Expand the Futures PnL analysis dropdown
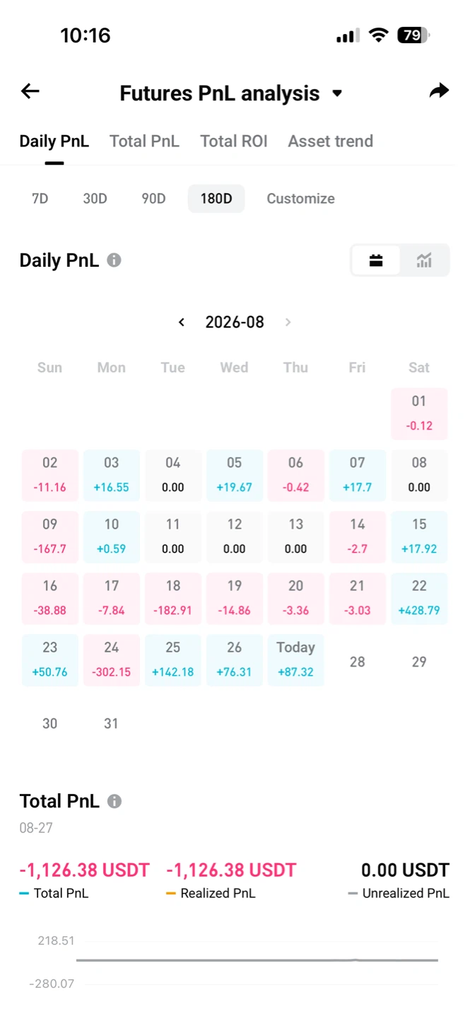The width and height of the screenshot is (470, 1019). click(337, 93)
